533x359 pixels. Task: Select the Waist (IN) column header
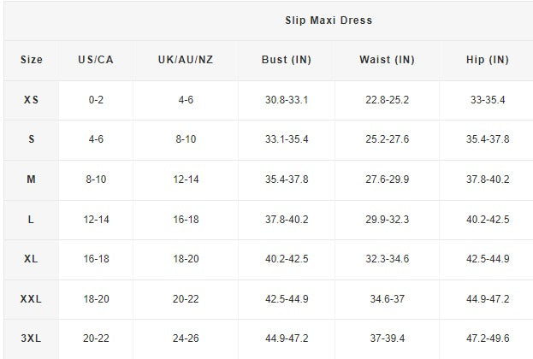pos(387,60)
